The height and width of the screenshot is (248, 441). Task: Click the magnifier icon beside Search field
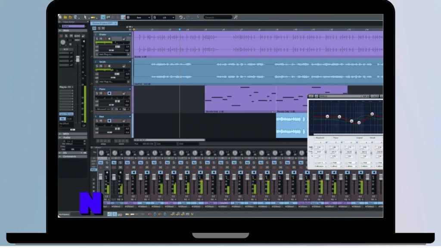(236, 17)
